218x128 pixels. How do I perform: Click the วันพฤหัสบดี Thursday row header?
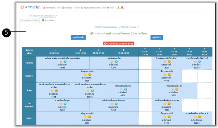[29, 105]
